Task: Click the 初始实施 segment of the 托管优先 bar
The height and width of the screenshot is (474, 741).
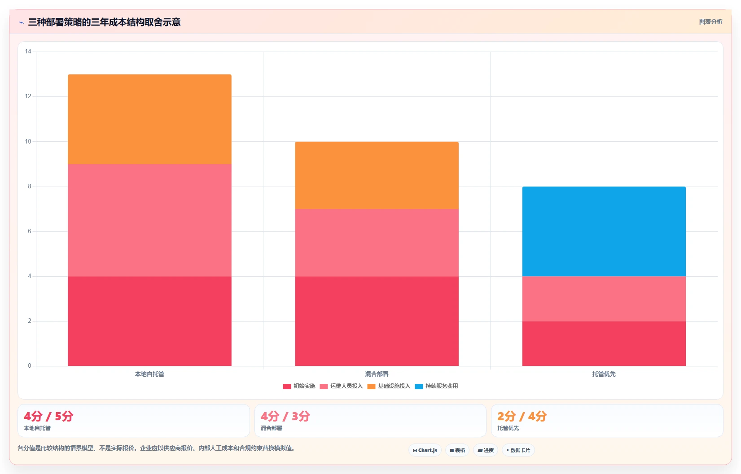Action: (x=604, y=344)
